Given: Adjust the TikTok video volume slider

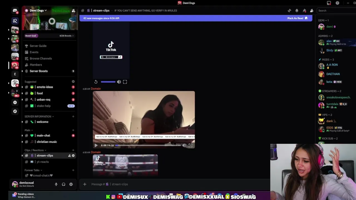Looking at the screenshot, I should 108,82.
